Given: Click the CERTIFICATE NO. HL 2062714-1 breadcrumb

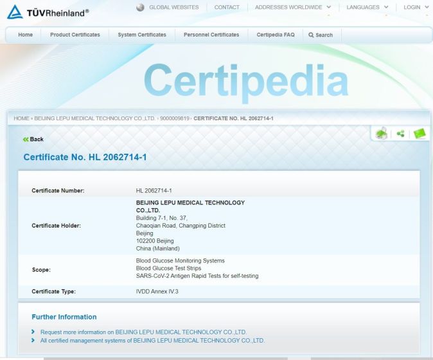Looking at the screenshot, I should tap(234, 118).
